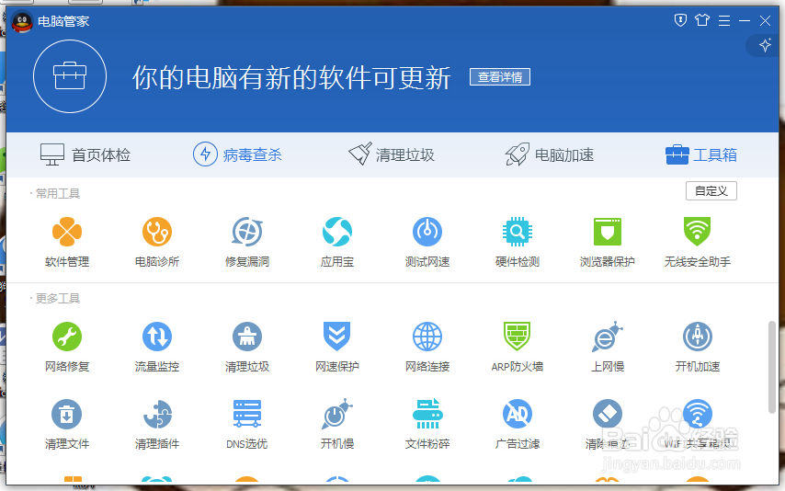Click the shield icon in title bar

tap(680, 20)
